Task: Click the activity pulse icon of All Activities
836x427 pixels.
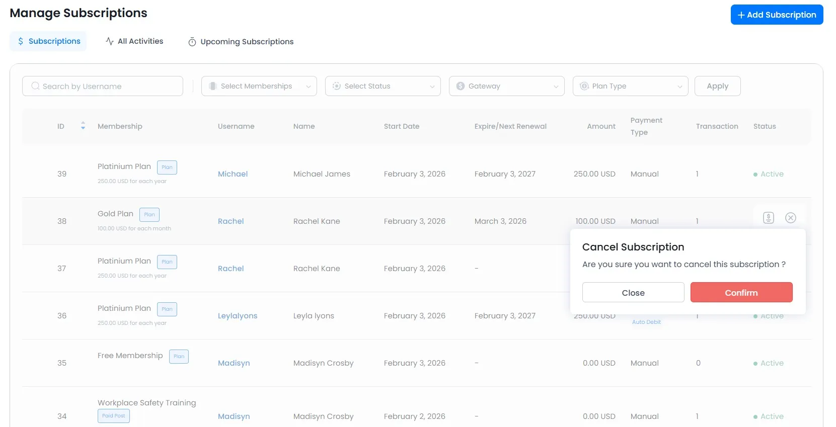Action: 110,41
